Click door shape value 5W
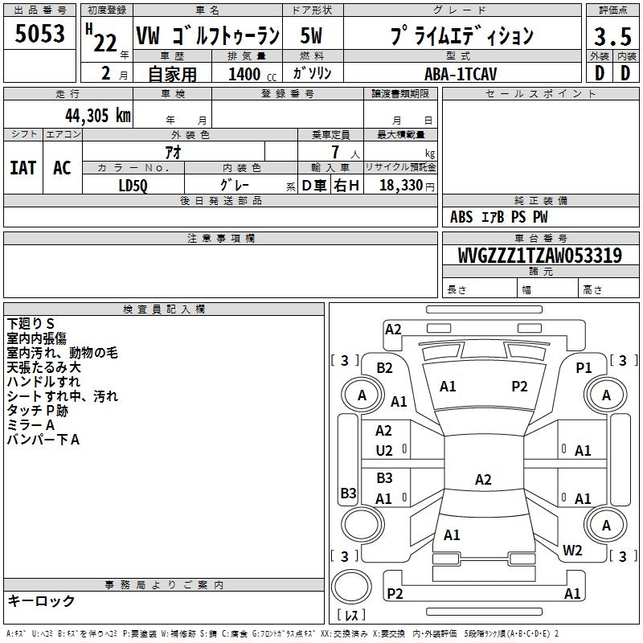This screenshot has height=643, width=643. pos(311,35)
